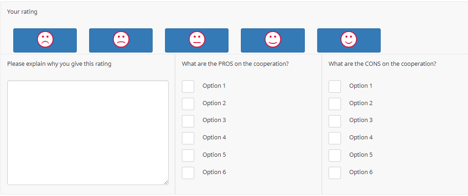
Task: Select Option 5 in PROS column
Action: pyautogui.click(x=188, y=155)
